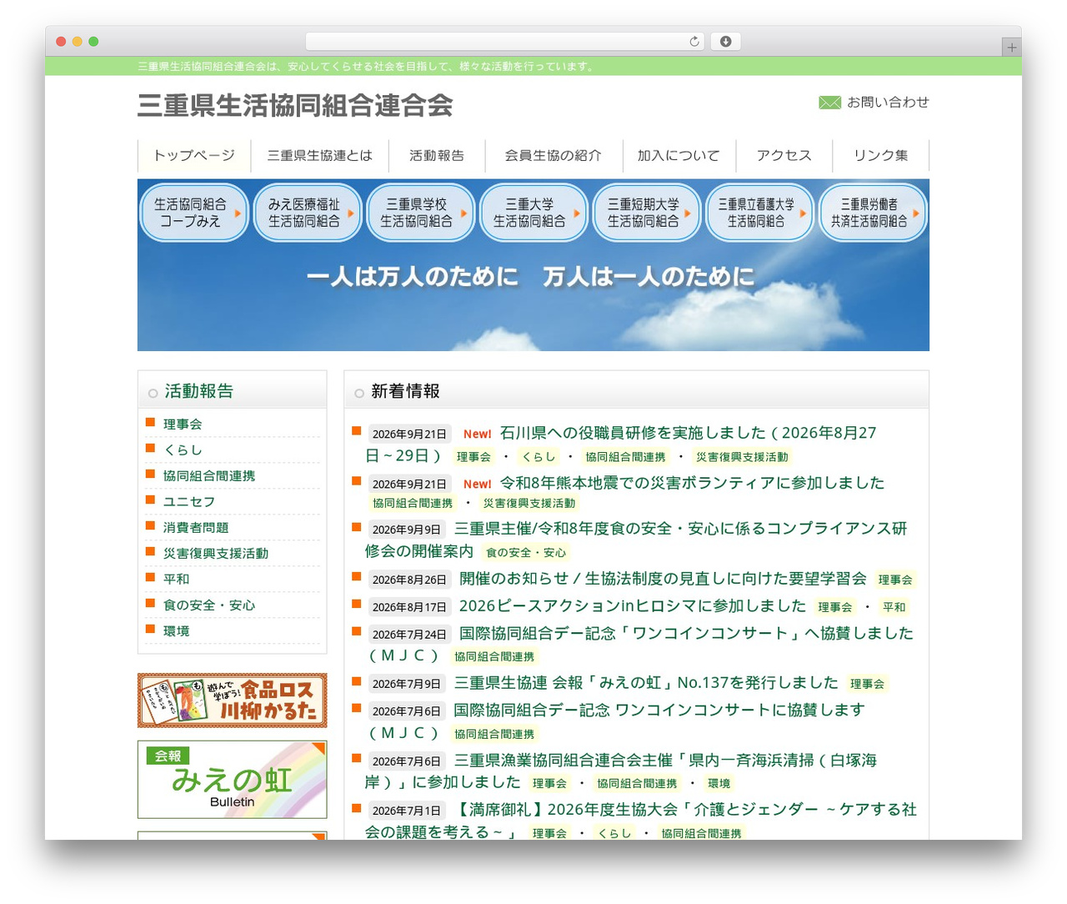Open the 会員生協の紹介 menu item
Image resolution: width=1067 pixels, height=904 pixels.
(x=553, y=156)
